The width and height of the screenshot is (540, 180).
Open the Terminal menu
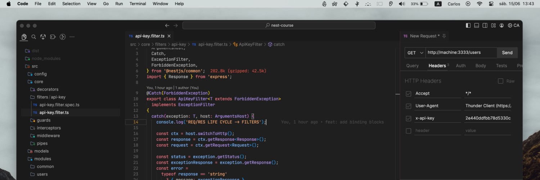click(x=138, y=4)
